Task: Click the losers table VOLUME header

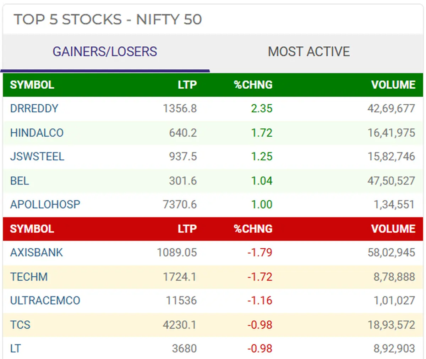Action: click(x=393, y=229)
